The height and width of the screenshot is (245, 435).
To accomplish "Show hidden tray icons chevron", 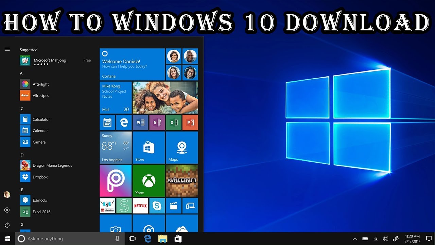I will pos(355,239).
